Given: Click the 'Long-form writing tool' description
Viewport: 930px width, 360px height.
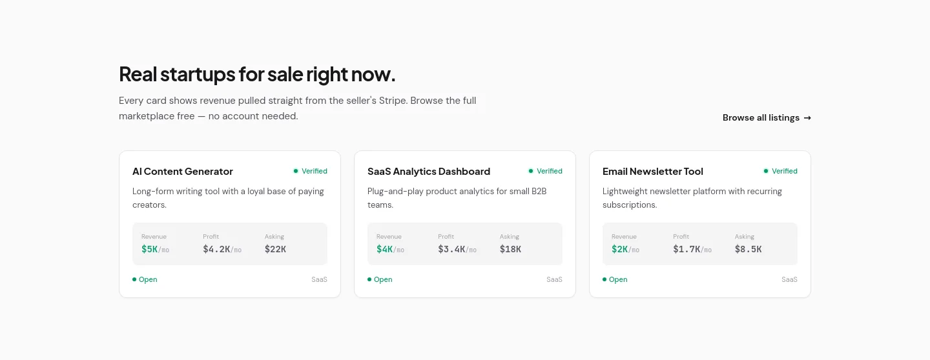Looking at the screenshot, I should (x=228, y=198).
